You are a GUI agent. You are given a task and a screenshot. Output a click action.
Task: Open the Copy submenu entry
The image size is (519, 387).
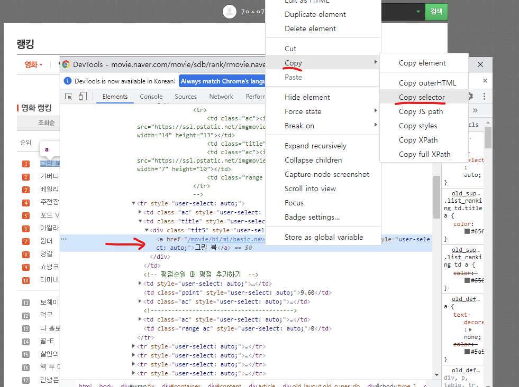pos(323,63)
